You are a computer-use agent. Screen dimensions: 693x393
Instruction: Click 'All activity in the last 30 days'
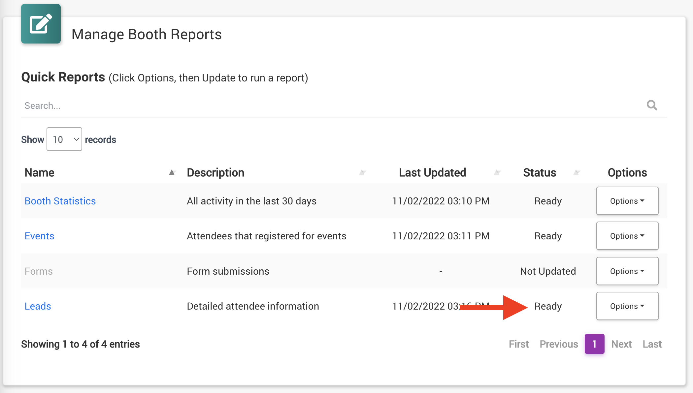pyautogui.click(x=251, y=201)
